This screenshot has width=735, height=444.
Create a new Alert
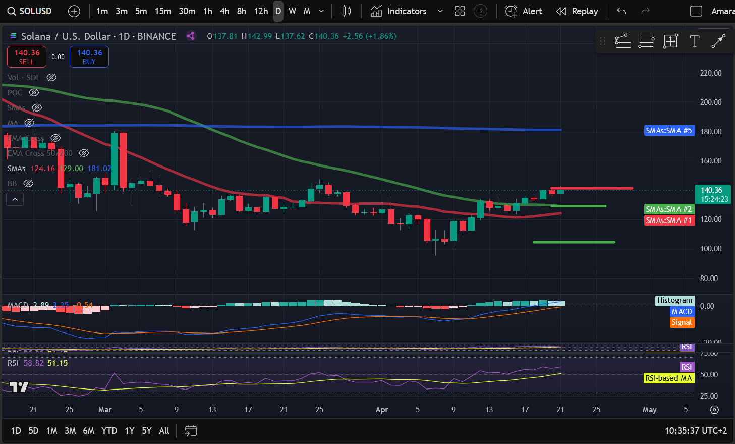[524, 11]
